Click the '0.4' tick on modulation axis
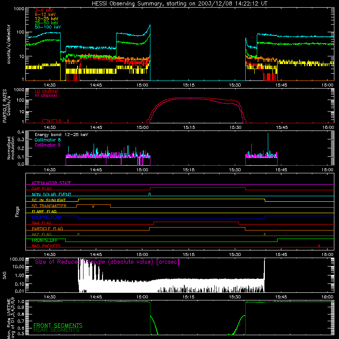Image resolution: width=339 pixels, height=339 pixels. coord(21,132)
